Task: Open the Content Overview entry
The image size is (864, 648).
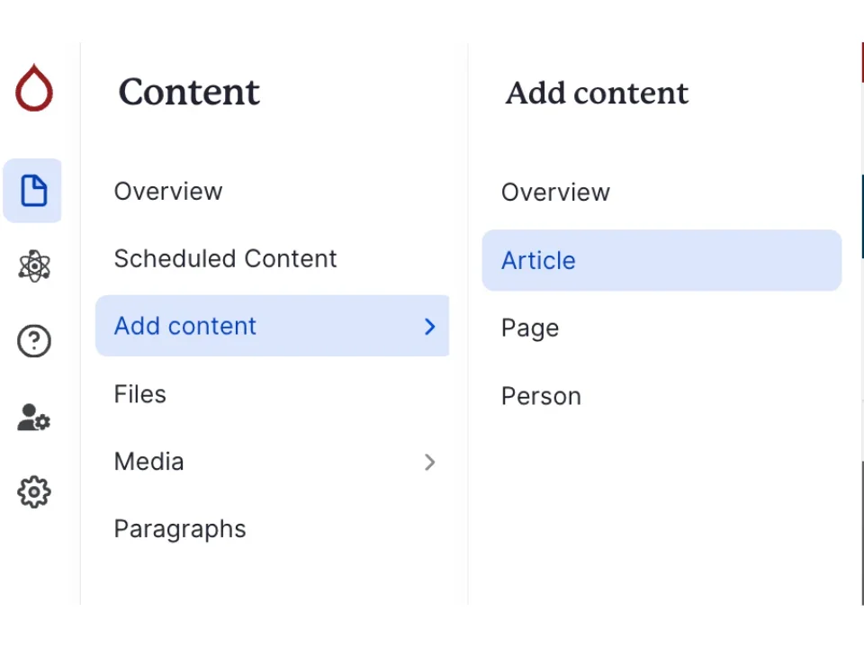Action: 168,191
